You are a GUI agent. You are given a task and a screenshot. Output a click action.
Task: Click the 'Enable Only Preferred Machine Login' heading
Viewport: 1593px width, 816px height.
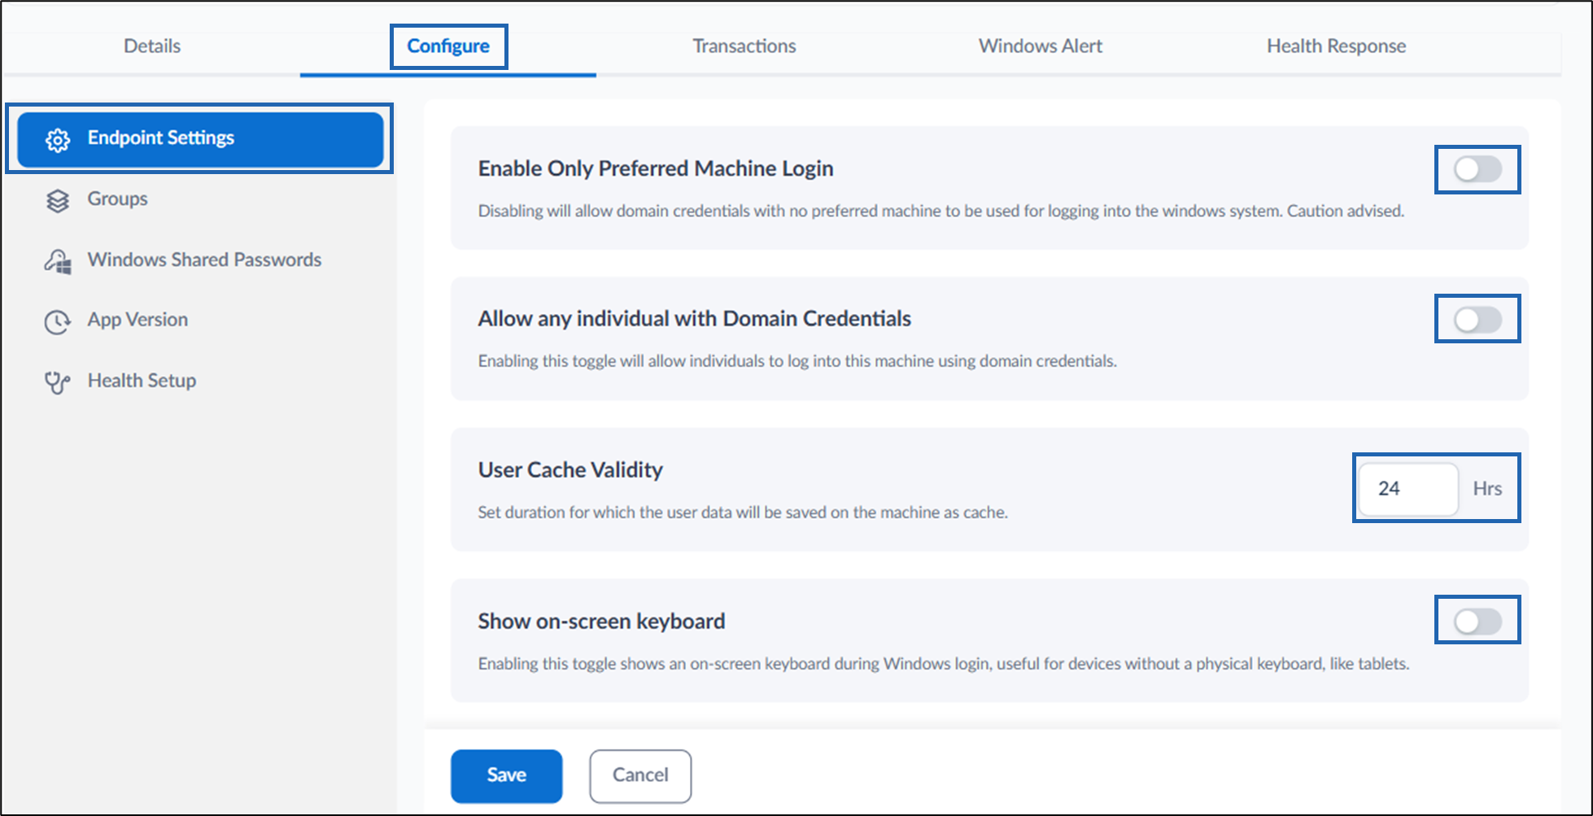point(656,168)
